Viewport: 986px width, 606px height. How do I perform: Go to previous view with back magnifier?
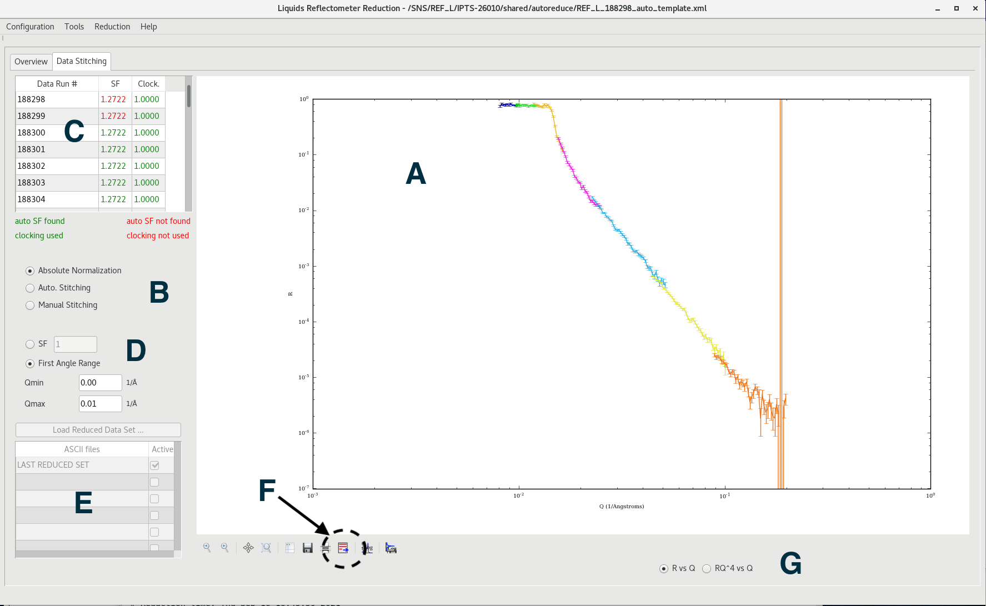tap(207, 548)
